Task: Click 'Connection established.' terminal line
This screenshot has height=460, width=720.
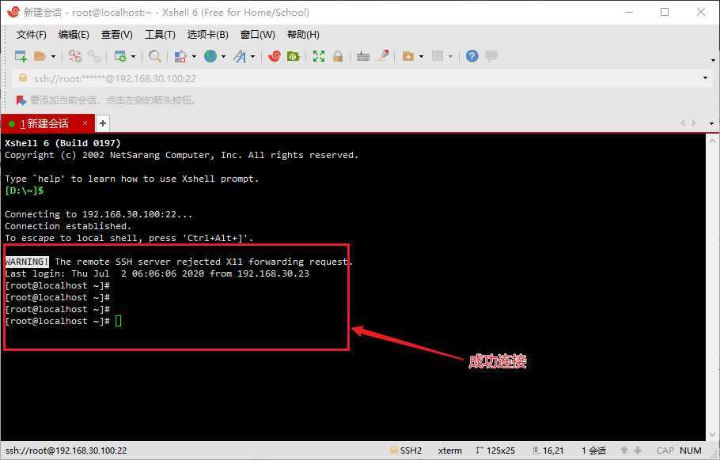Action: 68,226
